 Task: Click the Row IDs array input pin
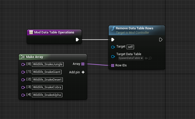[x=113, y=66]
